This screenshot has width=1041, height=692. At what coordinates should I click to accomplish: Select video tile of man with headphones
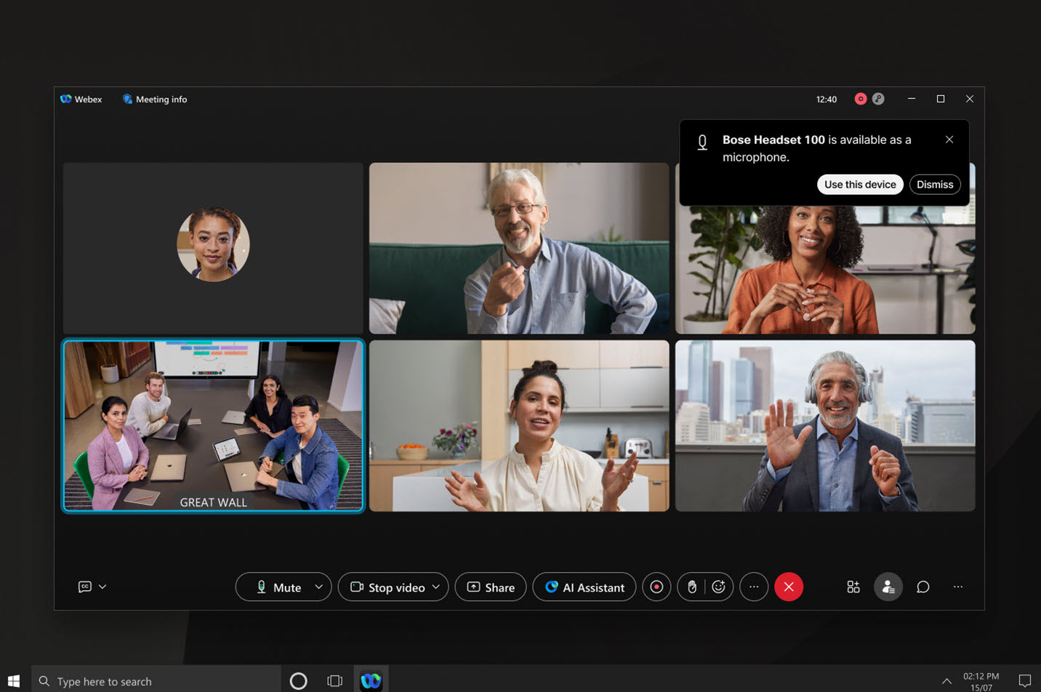[825, 426]
